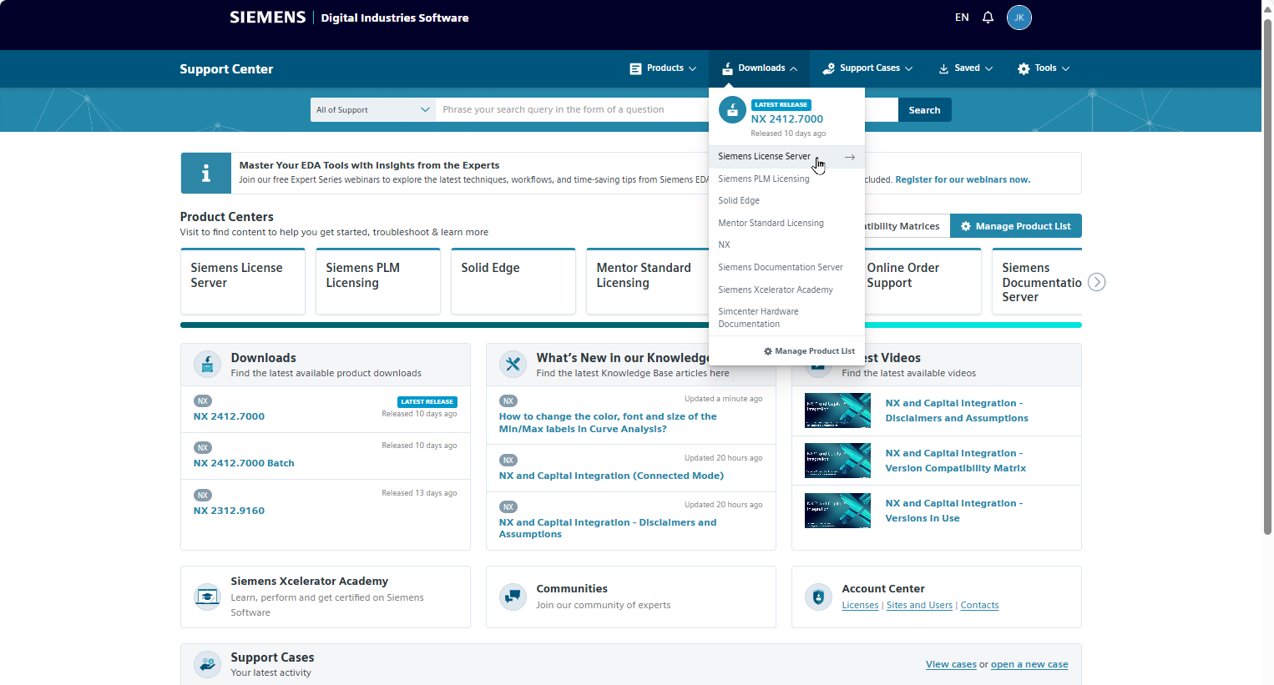Expand the Saved menu

click(x=966, y=68)
